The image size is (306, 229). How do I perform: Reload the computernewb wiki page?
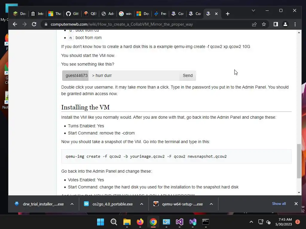tap(34, 24)
